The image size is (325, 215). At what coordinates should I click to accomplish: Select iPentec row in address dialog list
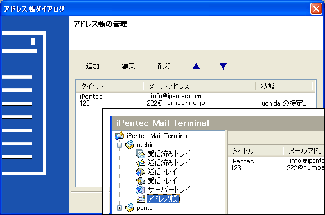click(91, 97)
